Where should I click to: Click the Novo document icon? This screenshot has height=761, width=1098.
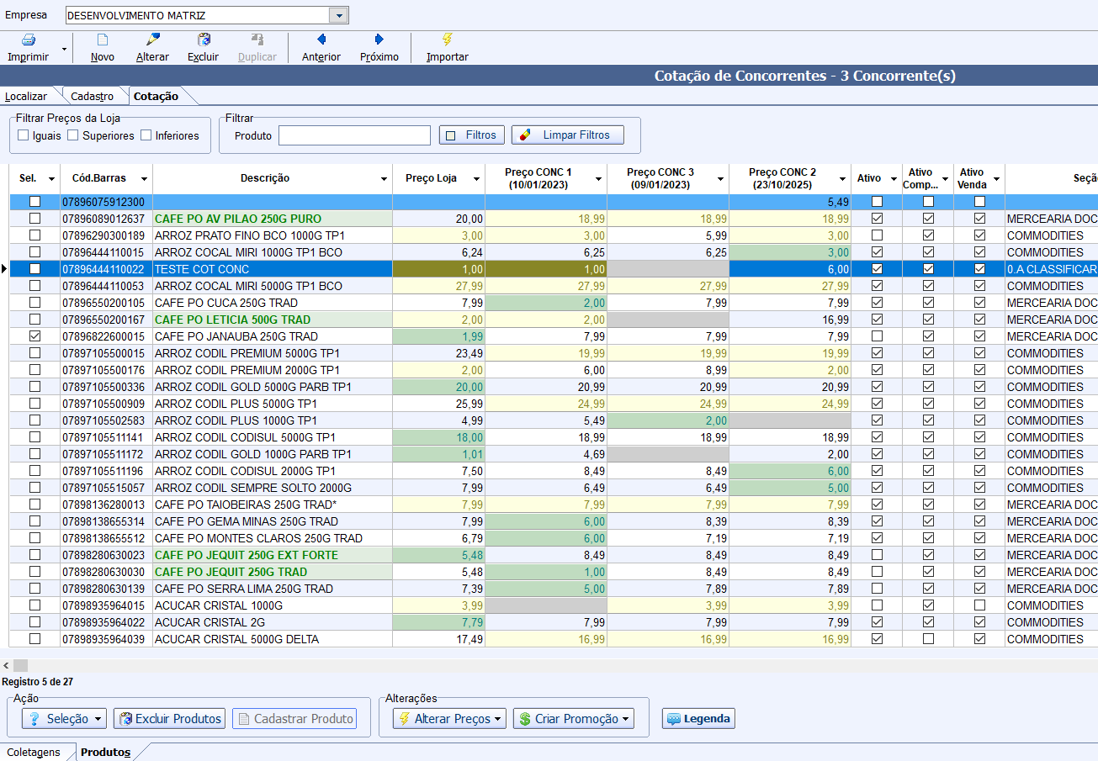103,40
